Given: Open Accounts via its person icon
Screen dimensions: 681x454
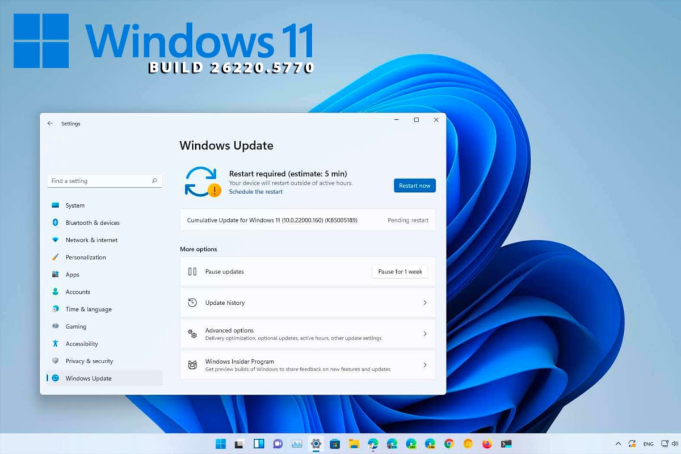Looking at the screenshot, I should tap(55, 292).
